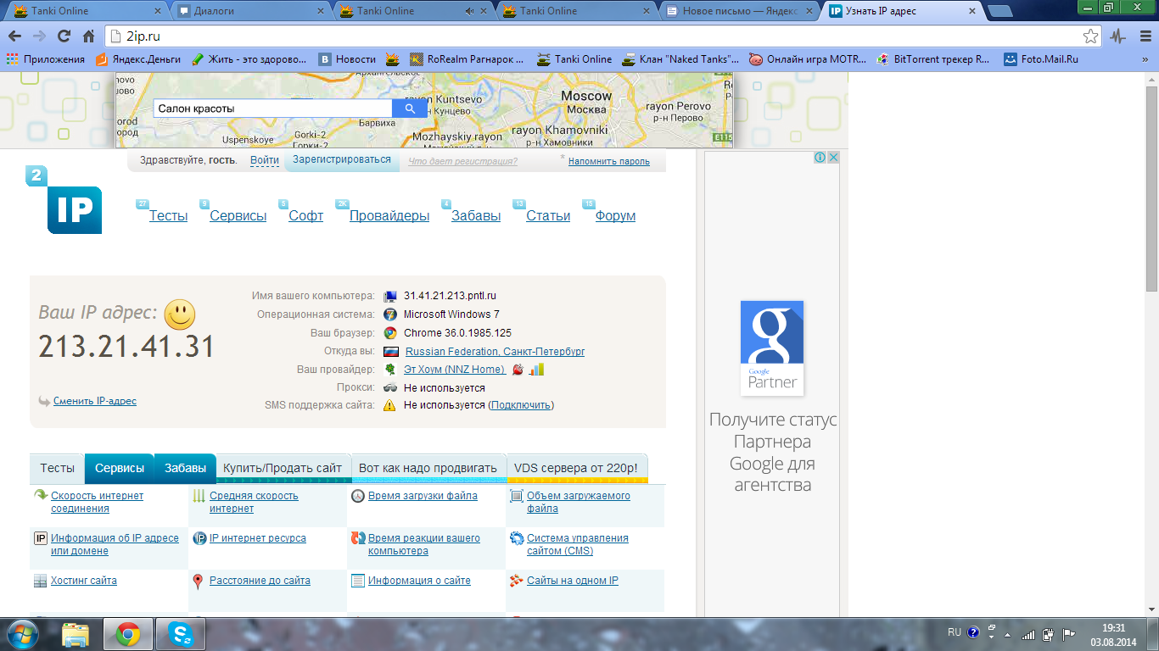Image resolution: width=1159 pixels, height=651 pixels.
Task: Open the Приложения apps bookmark
Action: pyautogui.click(x=46, y=59)
